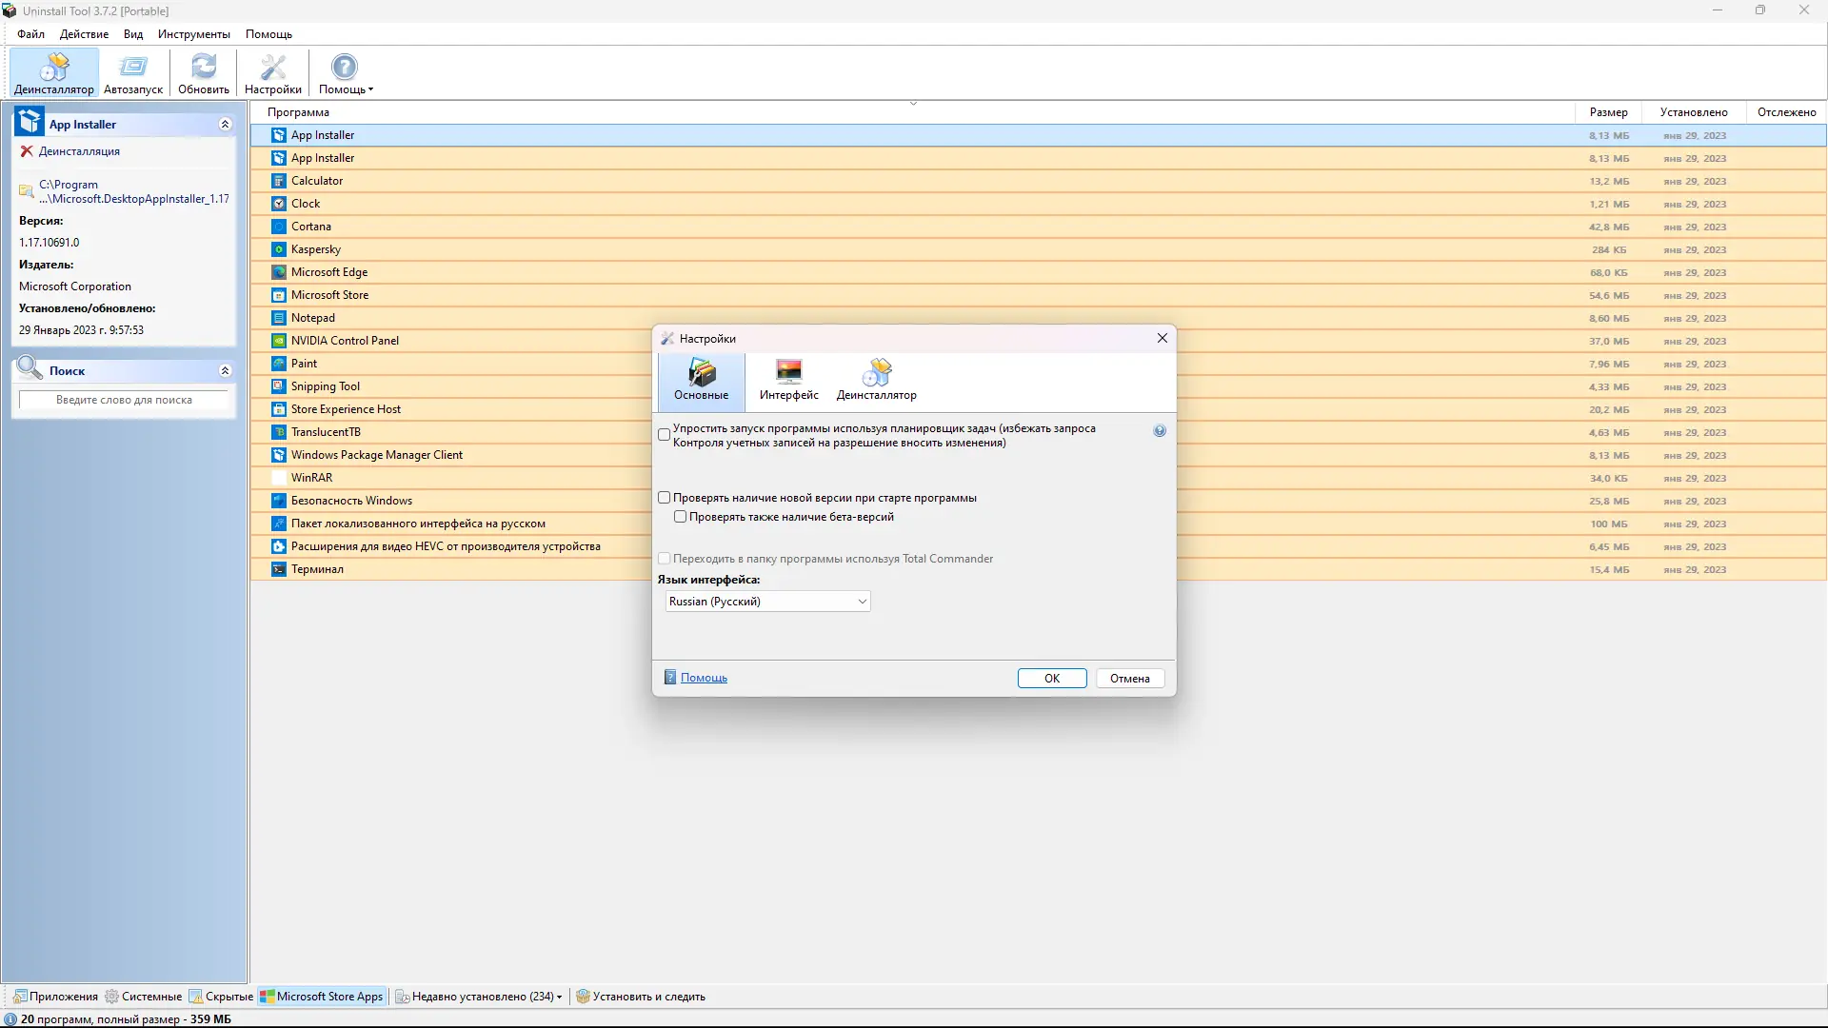Switch to the Системные tab at the bottom

pos(144,997)
